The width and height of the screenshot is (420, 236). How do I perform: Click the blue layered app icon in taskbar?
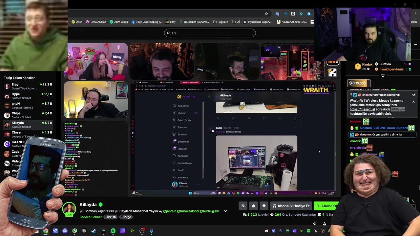click(55, 231)
